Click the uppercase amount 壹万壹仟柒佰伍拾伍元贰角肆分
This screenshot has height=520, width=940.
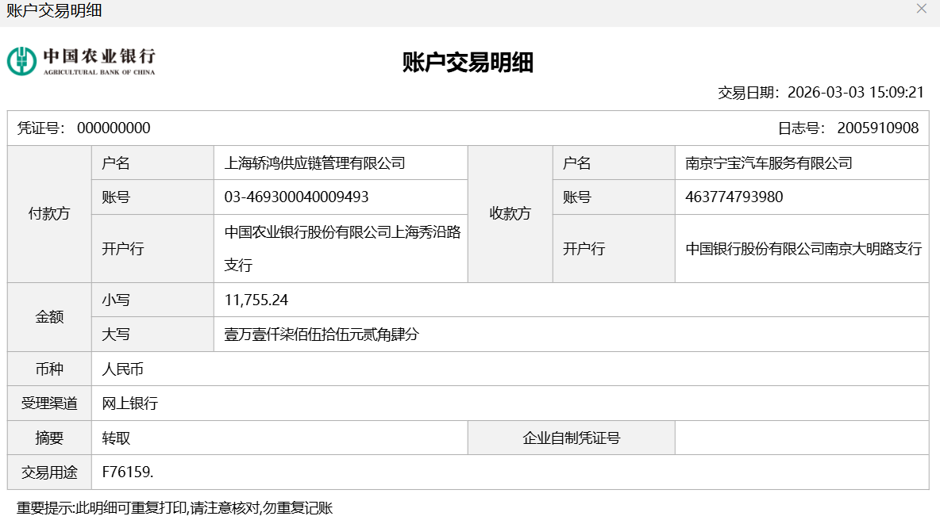[x=322, y=335]
